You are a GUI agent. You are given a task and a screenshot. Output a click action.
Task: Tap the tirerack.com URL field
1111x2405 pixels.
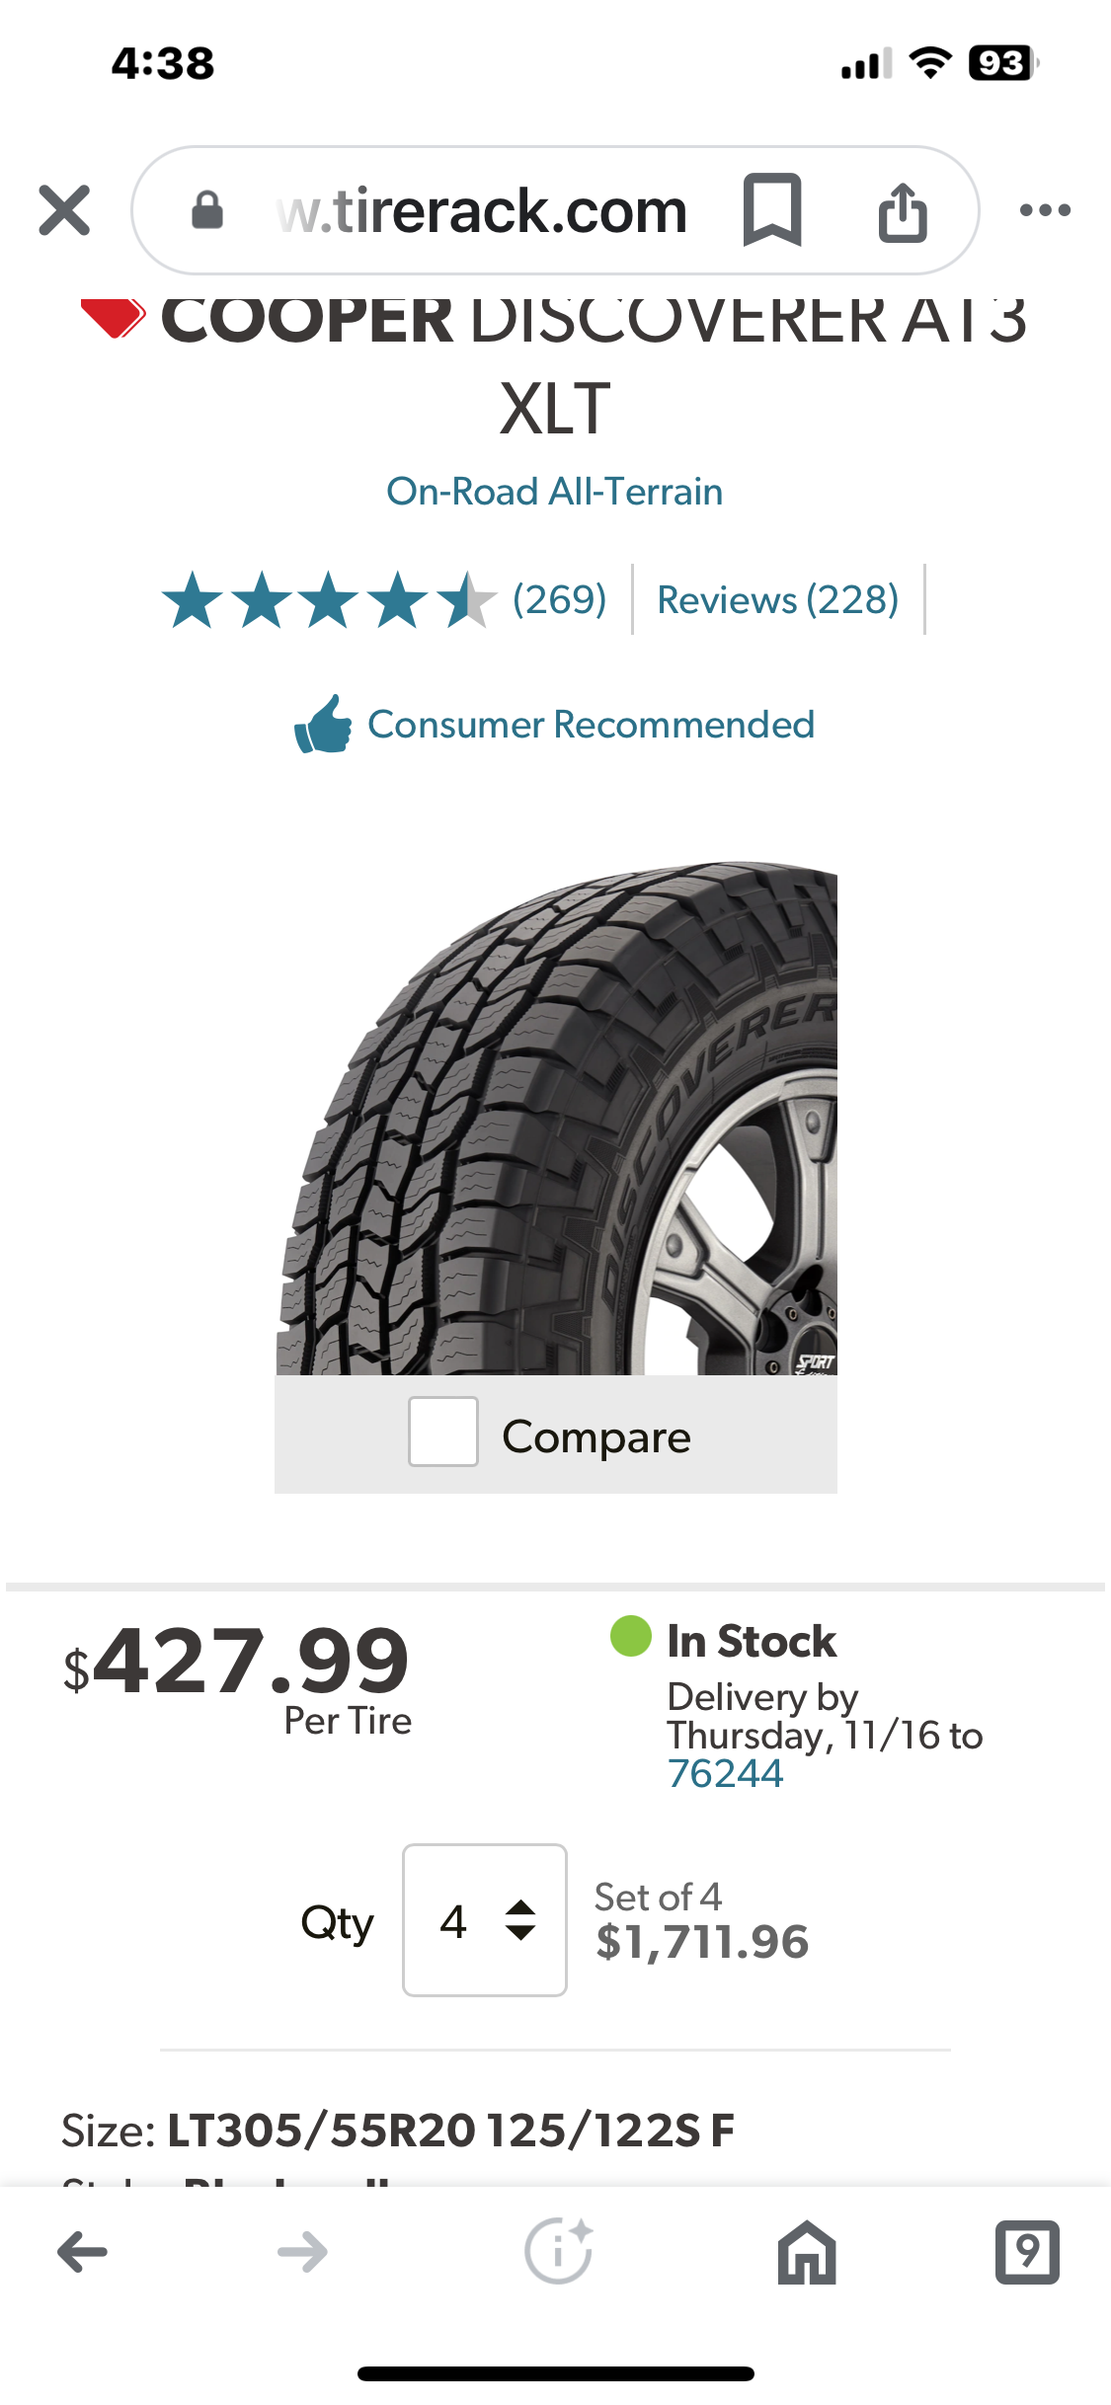point(482,210)
